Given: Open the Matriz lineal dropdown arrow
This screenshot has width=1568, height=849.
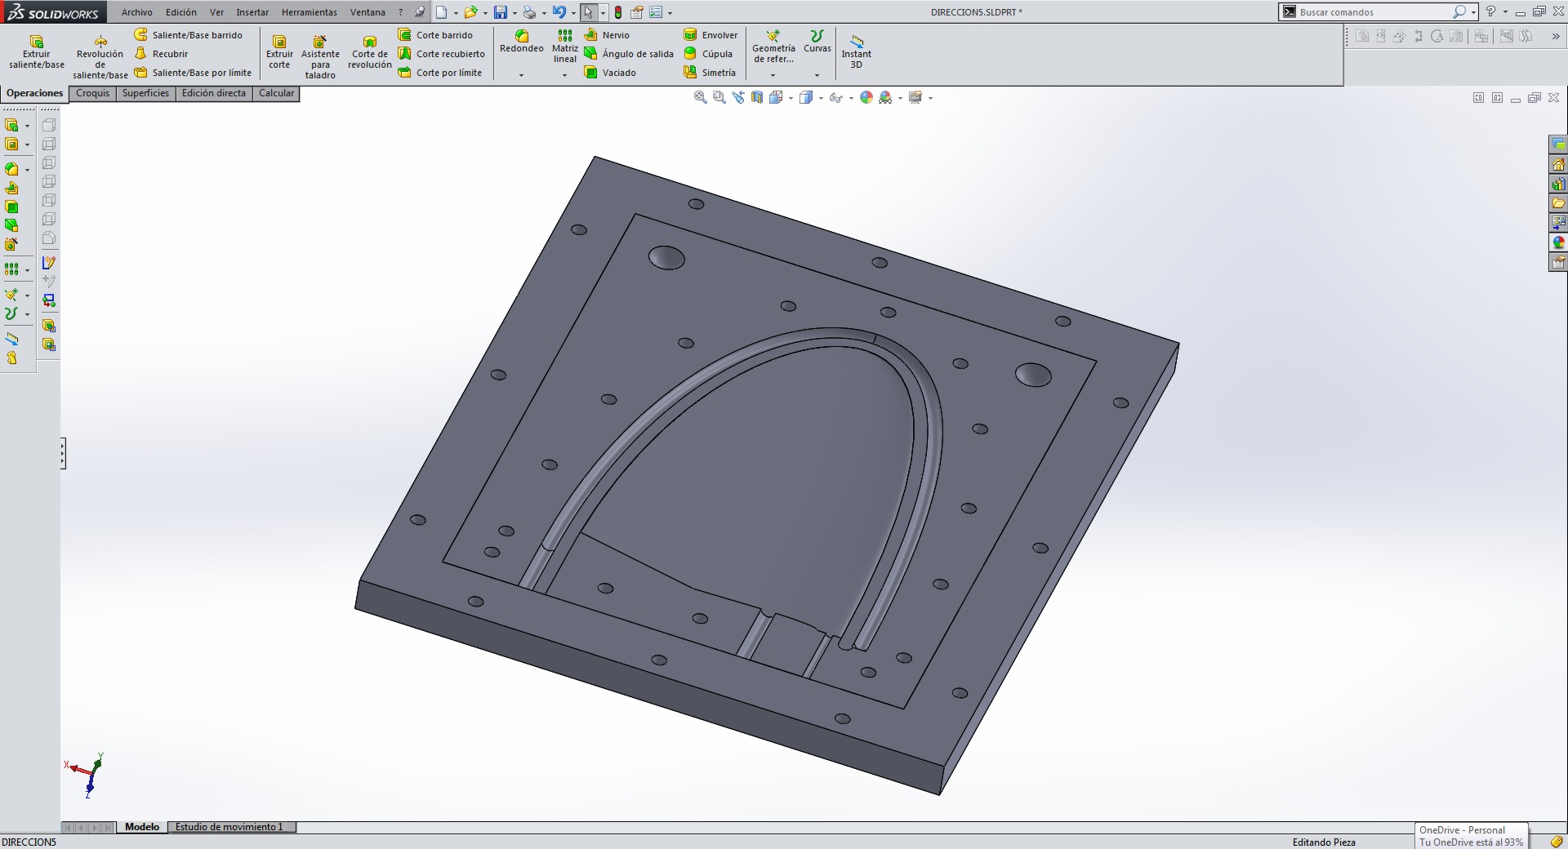Looking at the screenshot, I should [x=564, y=75].
